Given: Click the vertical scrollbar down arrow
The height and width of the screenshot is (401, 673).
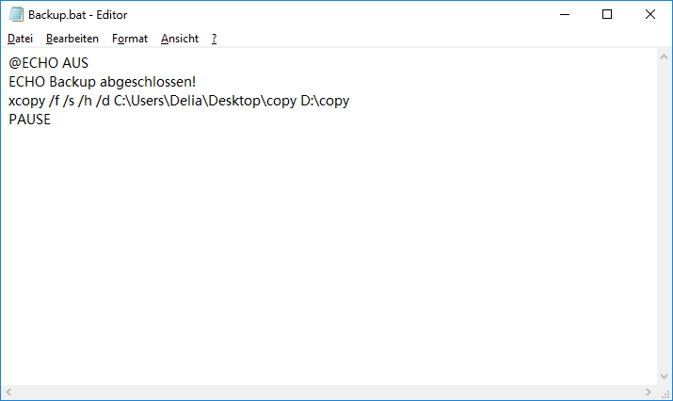Looking at the screenshot, I should 664,377.
